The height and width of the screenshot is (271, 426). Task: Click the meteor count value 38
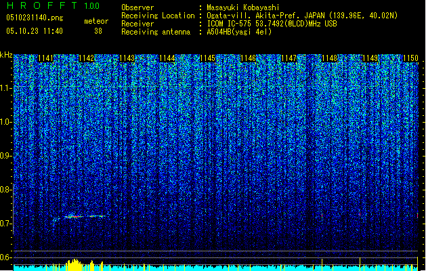(98, 31)
